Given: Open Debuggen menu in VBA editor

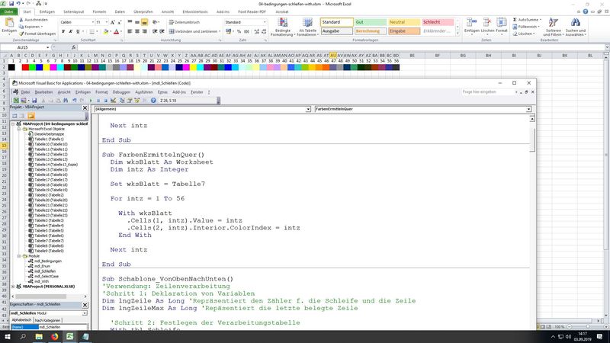Looking at the screenshot, I should [121, 92].
